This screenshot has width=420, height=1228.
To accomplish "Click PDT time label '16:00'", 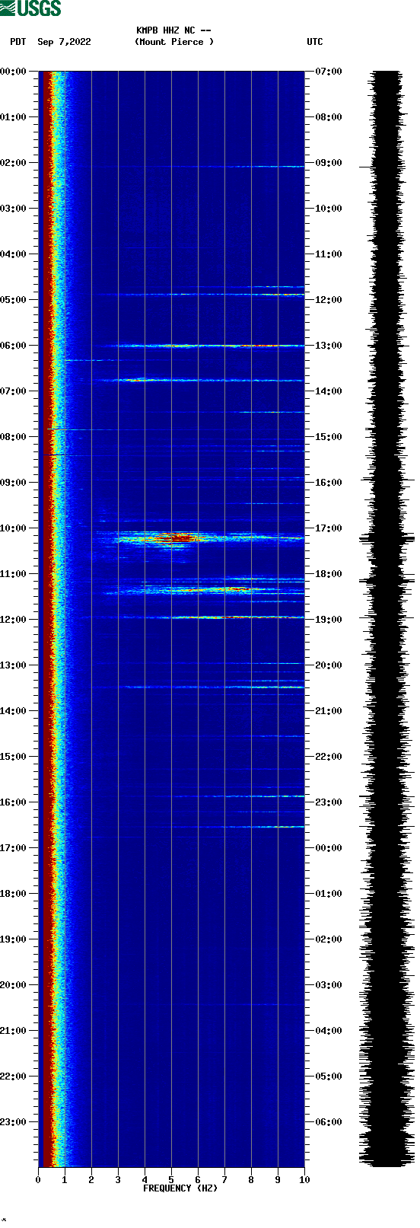I will click(13, 802).
